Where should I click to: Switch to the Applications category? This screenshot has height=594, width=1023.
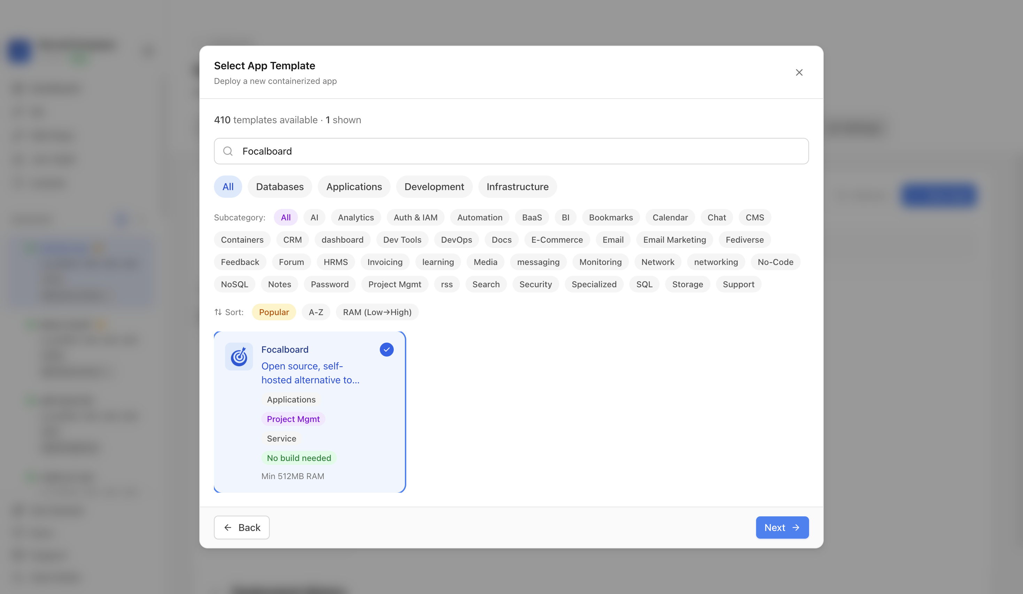point(354,187)
